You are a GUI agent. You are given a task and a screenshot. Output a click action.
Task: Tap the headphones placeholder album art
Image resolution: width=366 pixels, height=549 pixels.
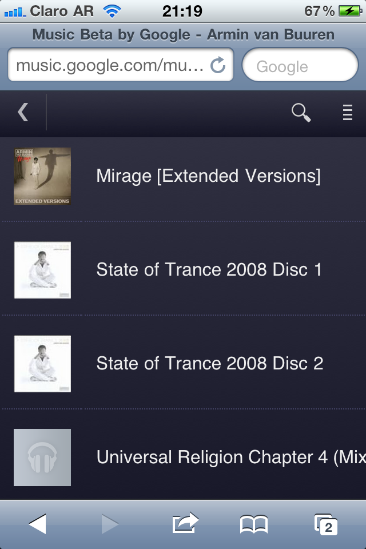point(42,457)
